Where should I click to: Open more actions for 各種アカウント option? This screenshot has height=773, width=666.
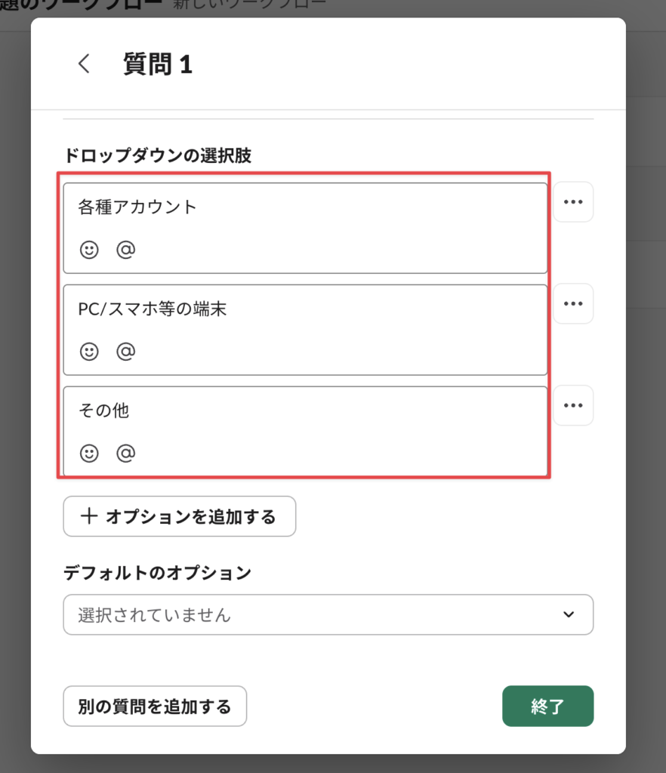[x=573, y=202]
